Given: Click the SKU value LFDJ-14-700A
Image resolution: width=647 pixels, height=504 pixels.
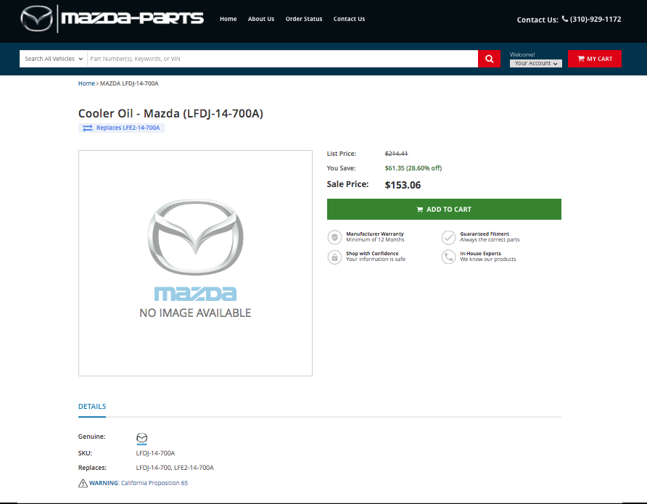Looking at the screenshot, I should (155, 453).
